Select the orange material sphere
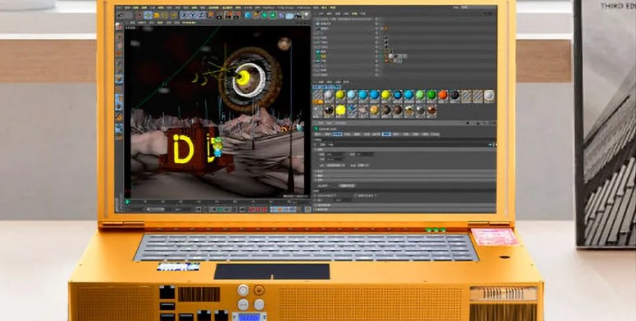 (442, 95)
